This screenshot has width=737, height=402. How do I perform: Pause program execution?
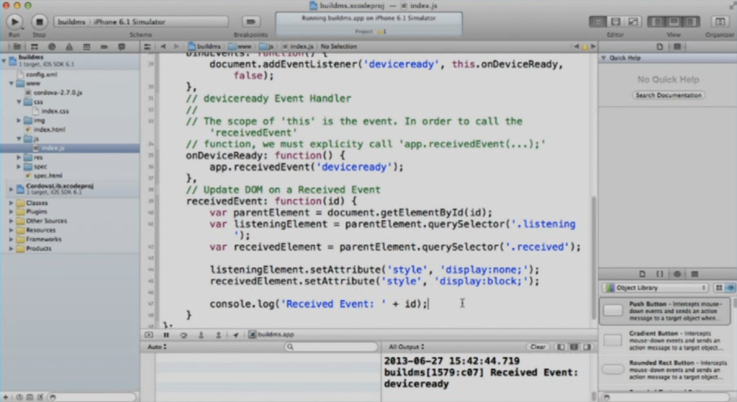tap(166, 335)
